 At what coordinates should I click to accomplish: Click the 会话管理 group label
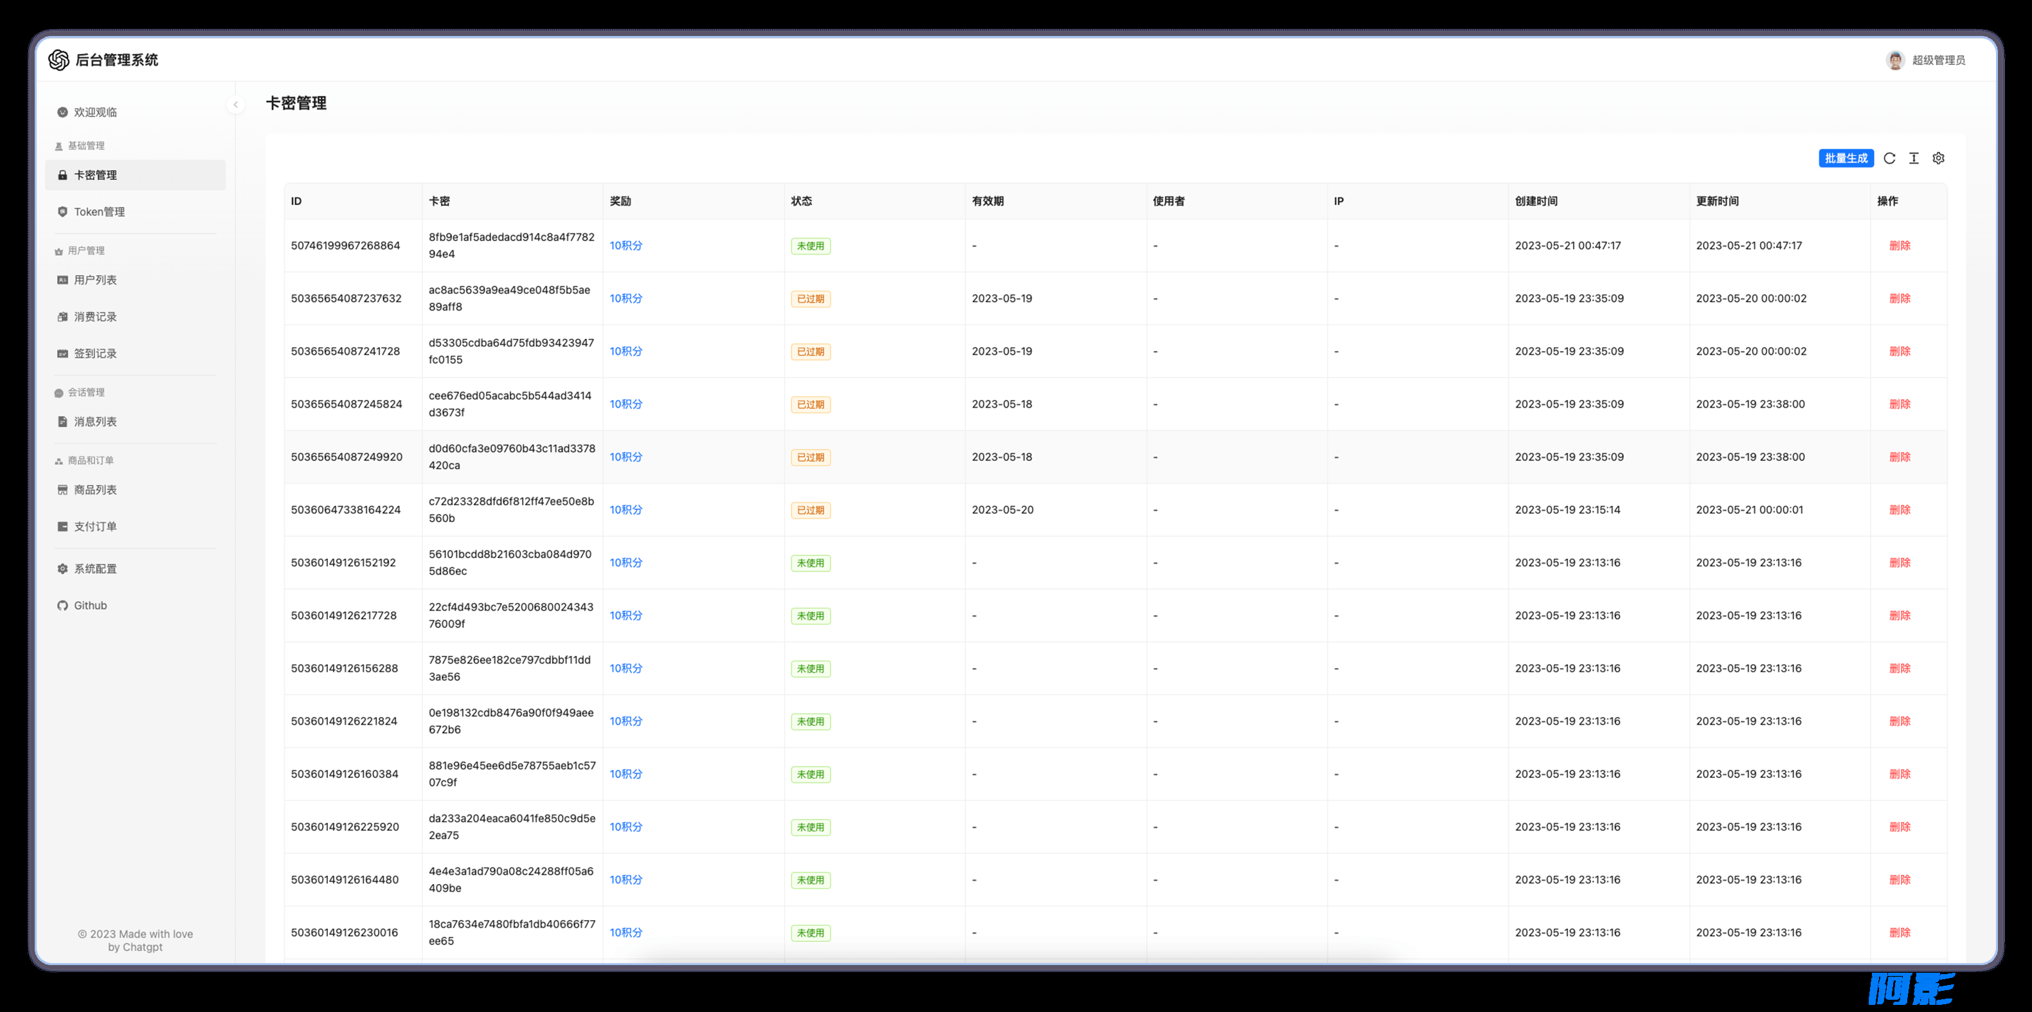point(86,393)
